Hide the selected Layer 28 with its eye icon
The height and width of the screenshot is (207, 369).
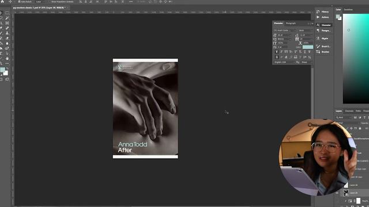click(337, 193)
